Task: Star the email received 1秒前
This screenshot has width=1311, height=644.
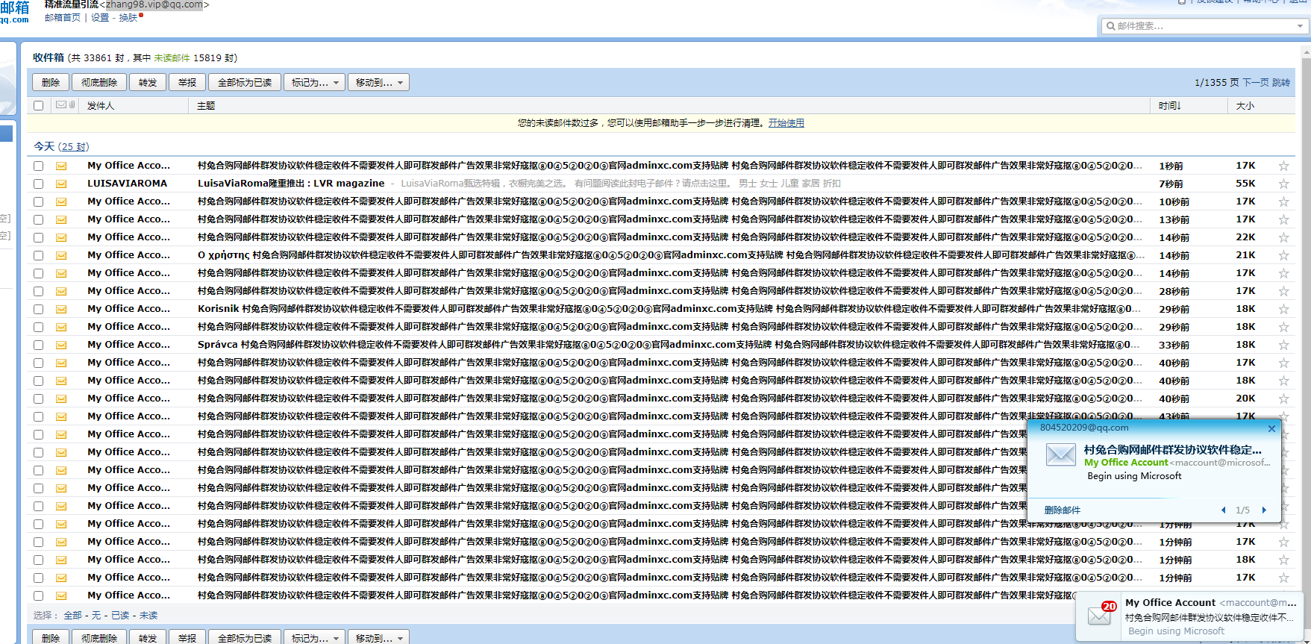Action: (1283, 166)
